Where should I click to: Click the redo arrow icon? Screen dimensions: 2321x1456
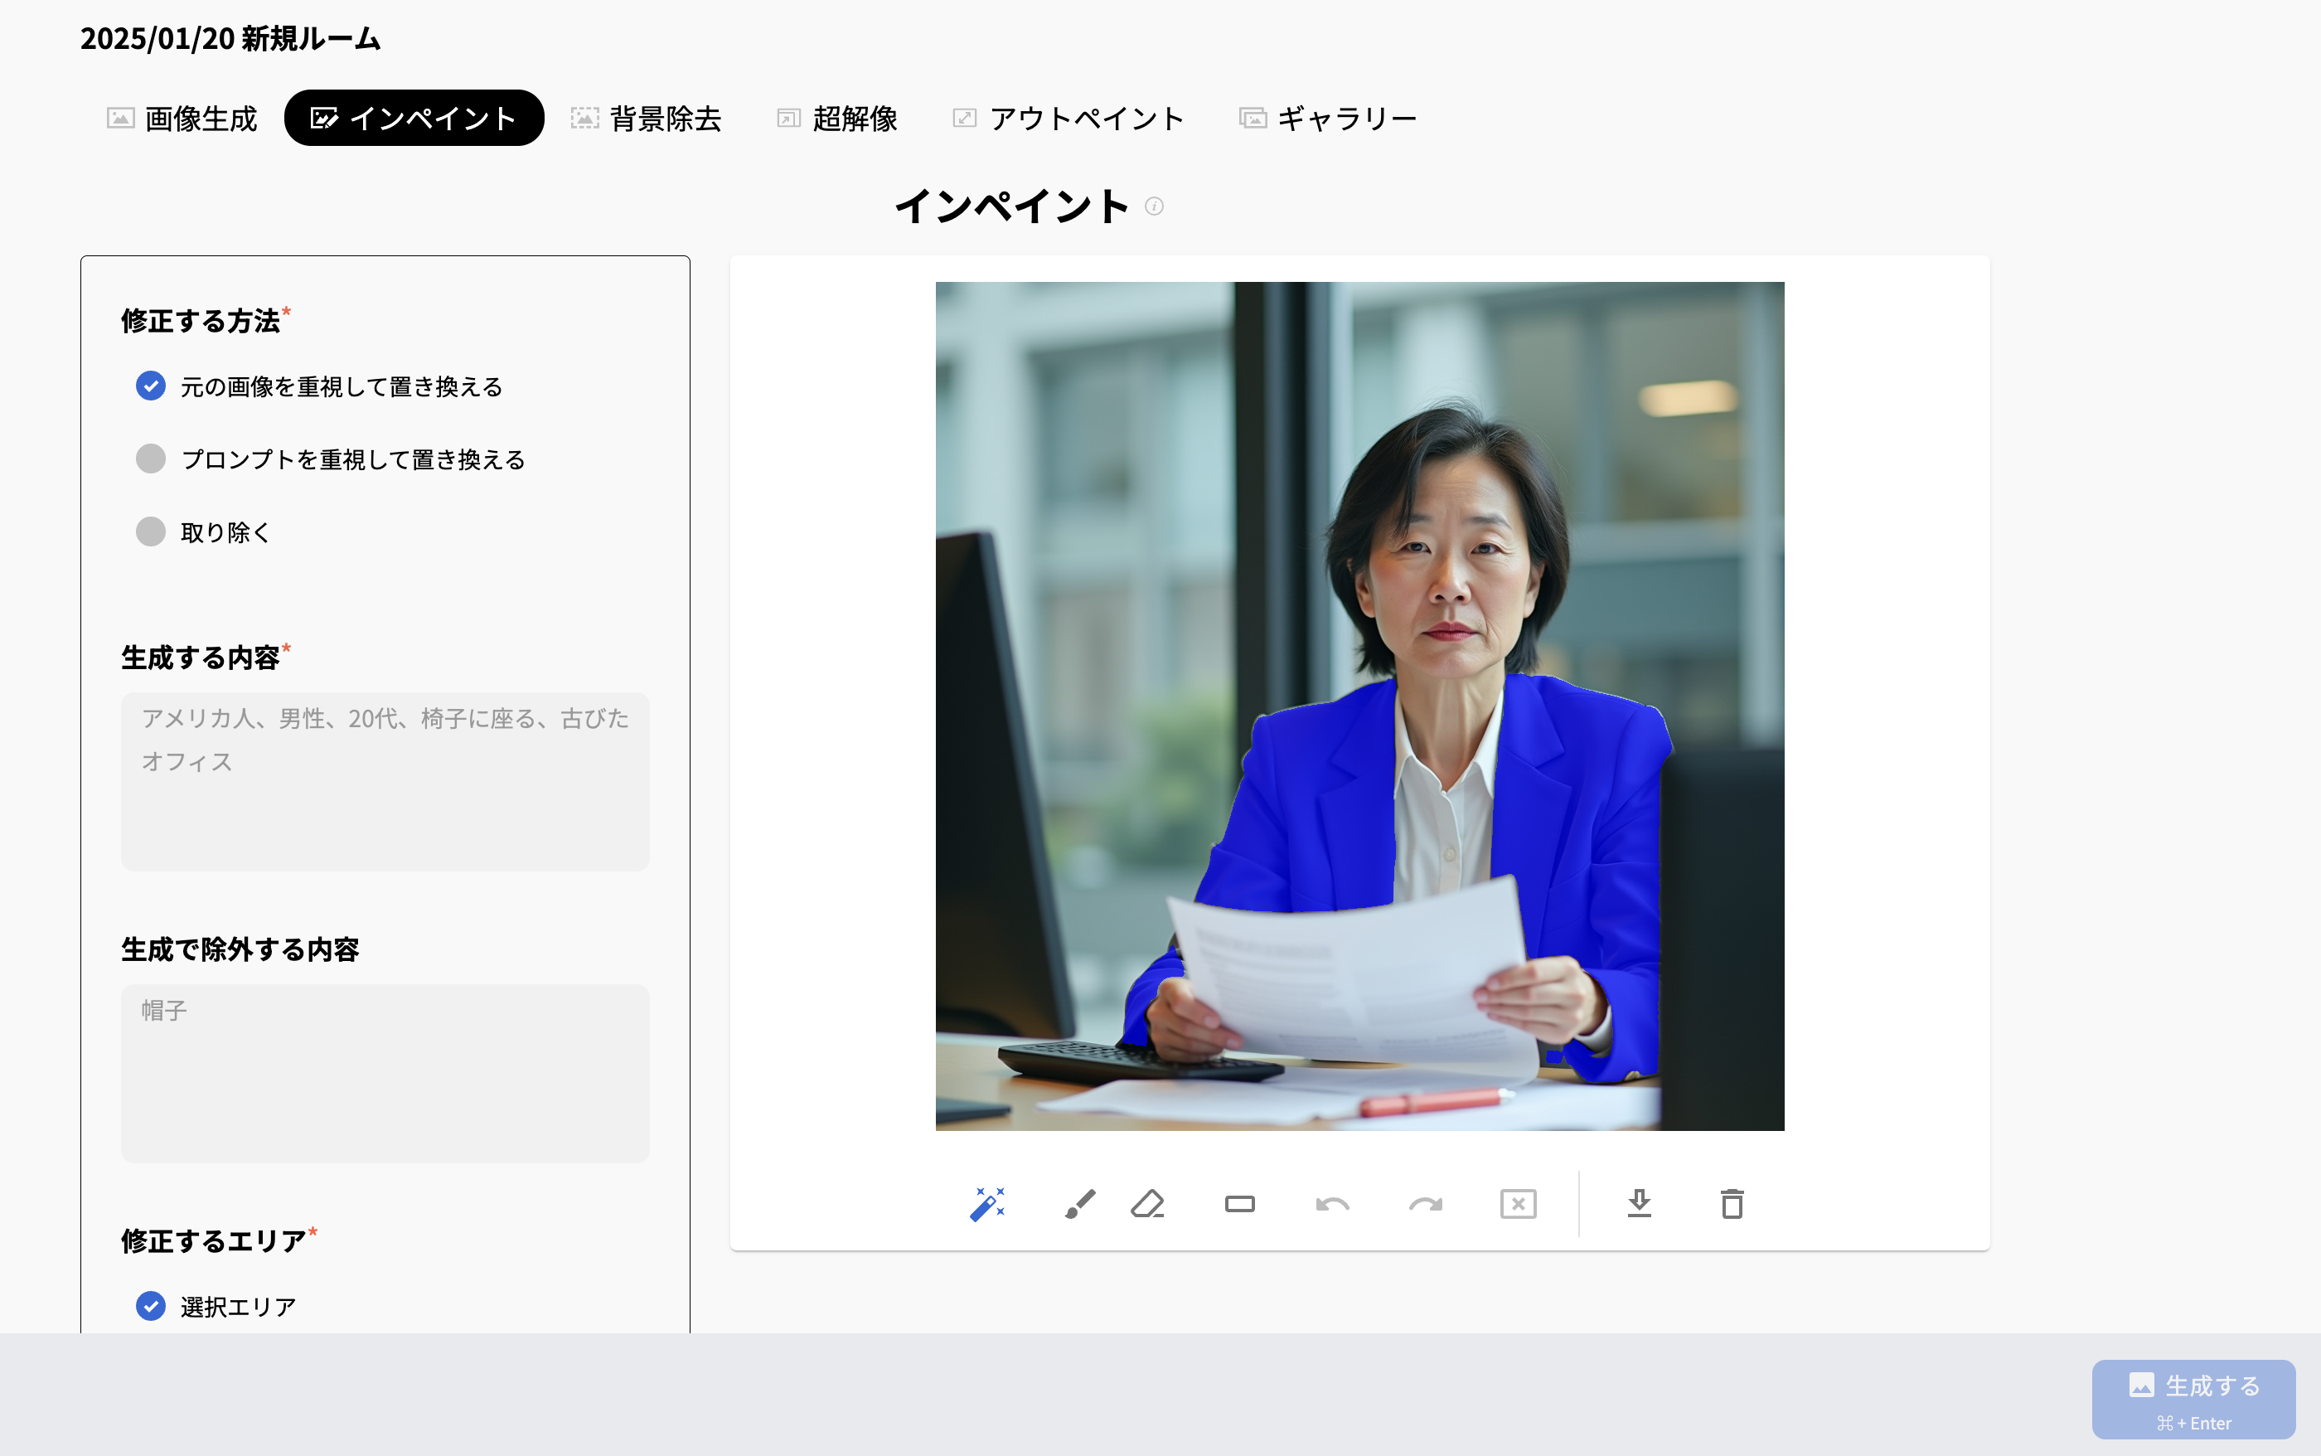point(1425,1204)
